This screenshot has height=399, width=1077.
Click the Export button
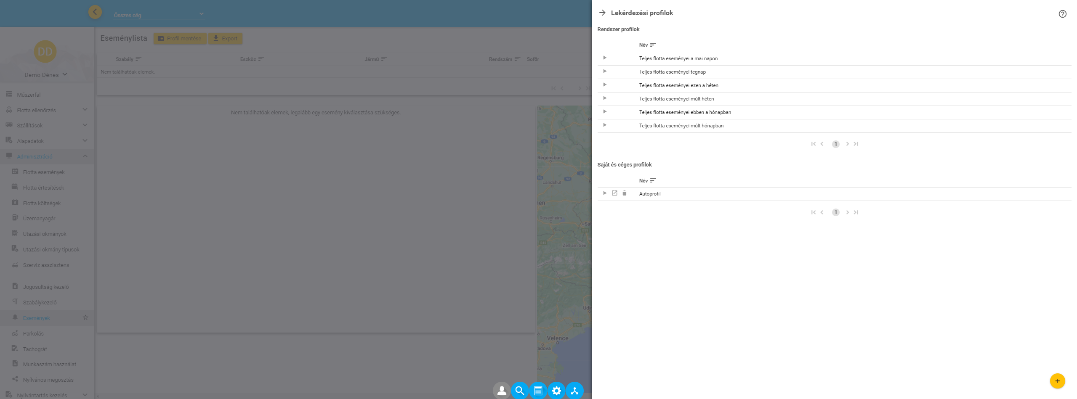tap(225, 39)
